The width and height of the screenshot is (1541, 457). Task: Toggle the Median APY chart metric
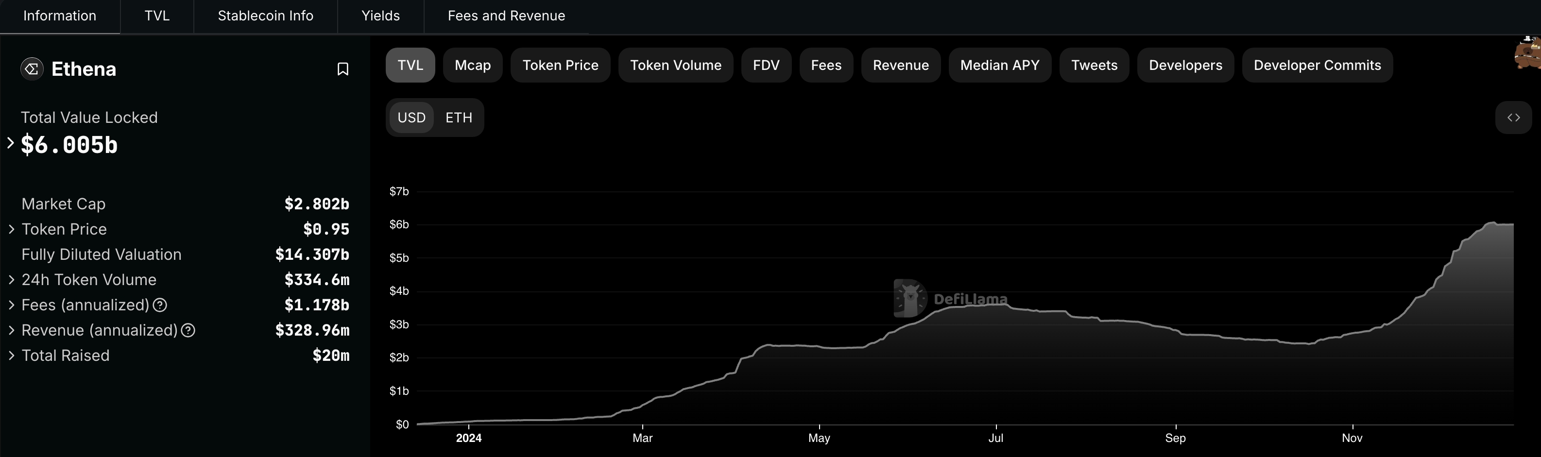(1000, 65)
